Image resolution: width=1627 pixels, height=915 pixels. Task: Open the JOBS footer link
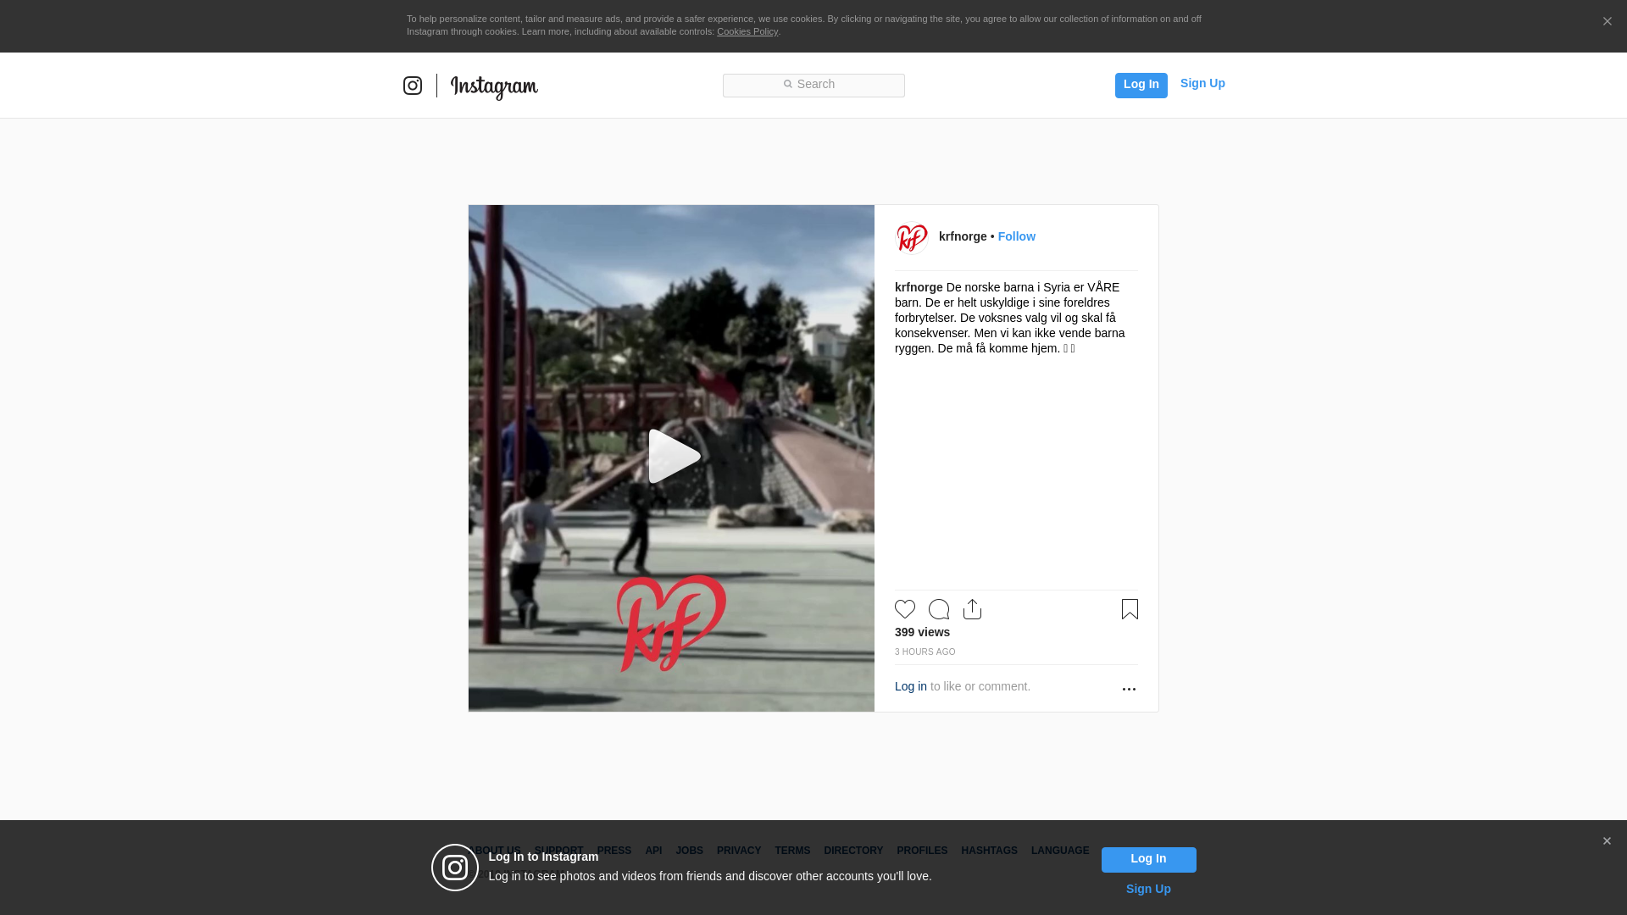click(x=689, y=851)
